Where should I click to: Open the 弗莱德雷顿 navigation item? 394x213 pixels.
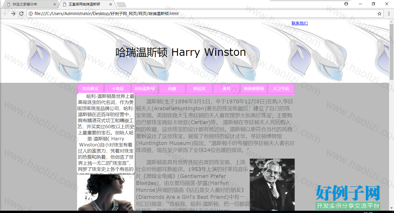point(254,89)
